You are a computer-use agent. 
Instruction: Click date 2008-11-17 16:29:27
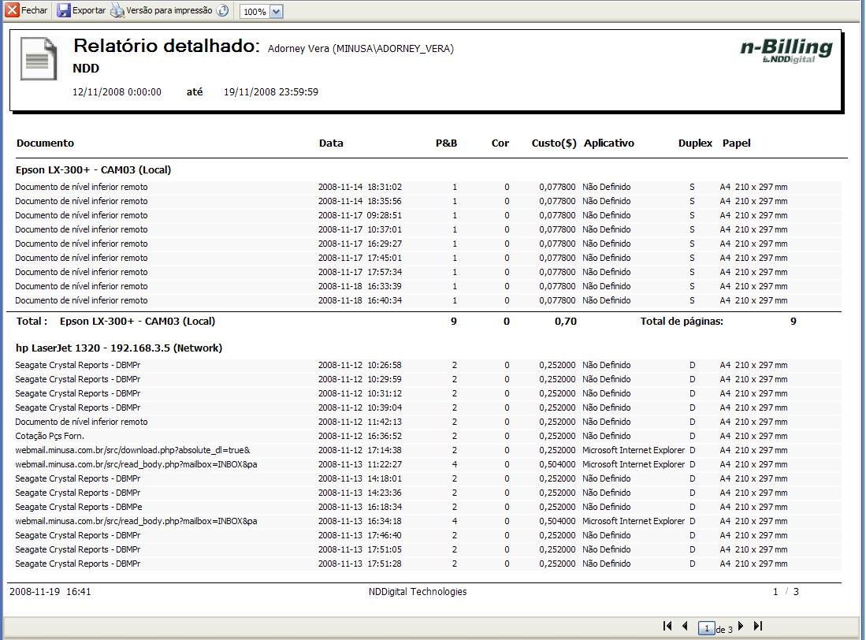tap(360, 244)
